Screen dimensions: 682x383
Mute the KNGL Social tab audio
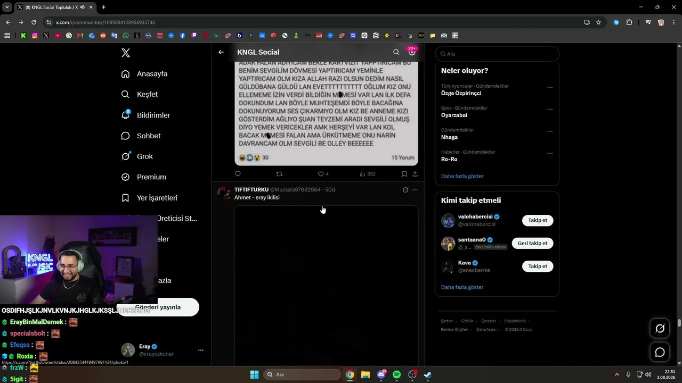(82, 7)
